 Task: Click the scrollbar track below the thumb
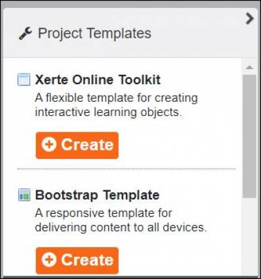tap(249, 237)
